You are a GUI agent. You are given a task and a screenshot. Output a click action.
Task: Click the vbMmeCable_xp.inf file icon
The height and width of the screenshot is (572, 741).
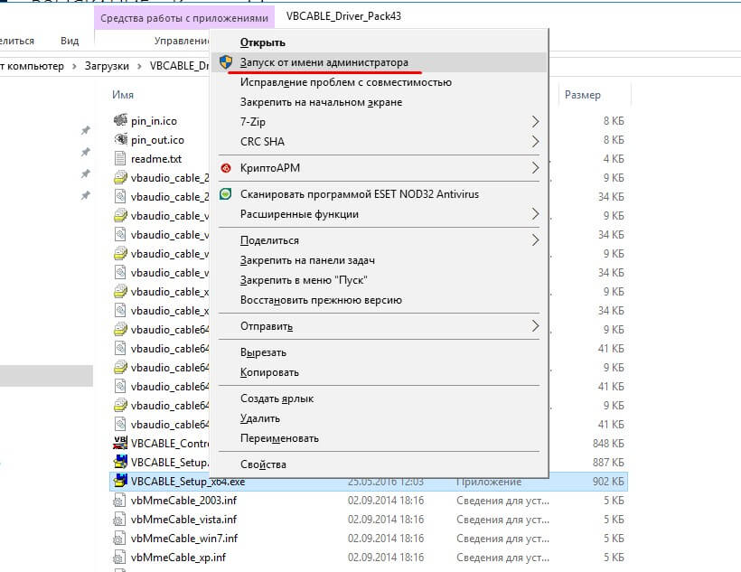pos(119,558)
